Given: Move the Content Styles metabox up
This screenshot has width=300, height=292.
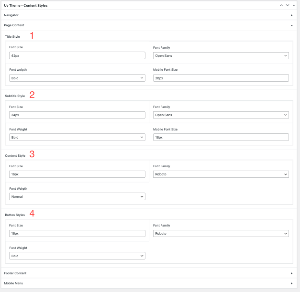Looking at the screenshot, I should pyautogui.click(x=281, y=5).
